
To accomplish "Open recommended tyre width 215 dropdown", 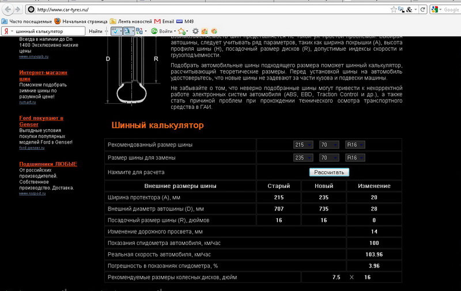I will coord(303,145).
